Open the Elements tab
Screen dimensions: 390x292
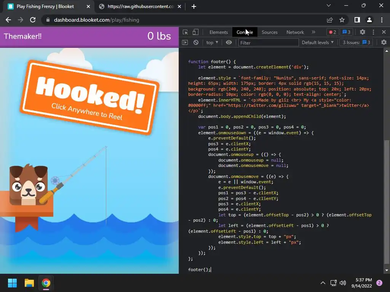pos(219,32)
